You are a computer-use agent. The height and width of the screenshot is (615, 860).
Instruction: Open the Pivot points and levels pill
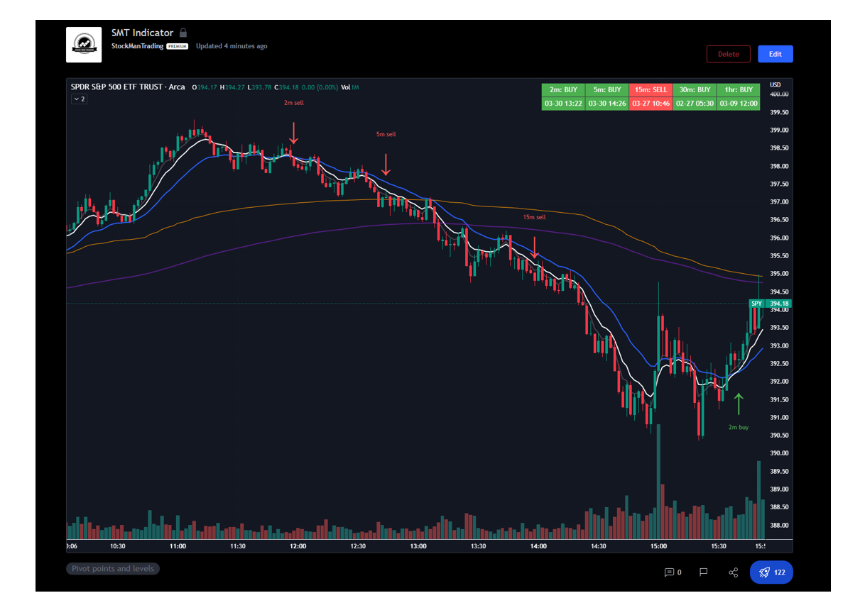click(112, 568)
